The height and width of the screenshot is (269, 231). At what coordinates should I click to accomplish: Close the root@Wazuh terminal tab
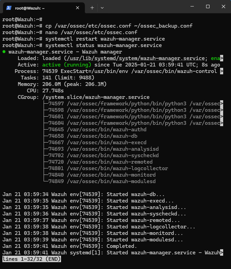tap(78, 8)
